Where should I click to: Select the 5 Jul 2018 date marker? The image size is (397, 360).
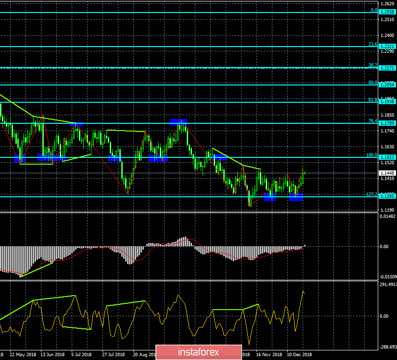[81, 355]
